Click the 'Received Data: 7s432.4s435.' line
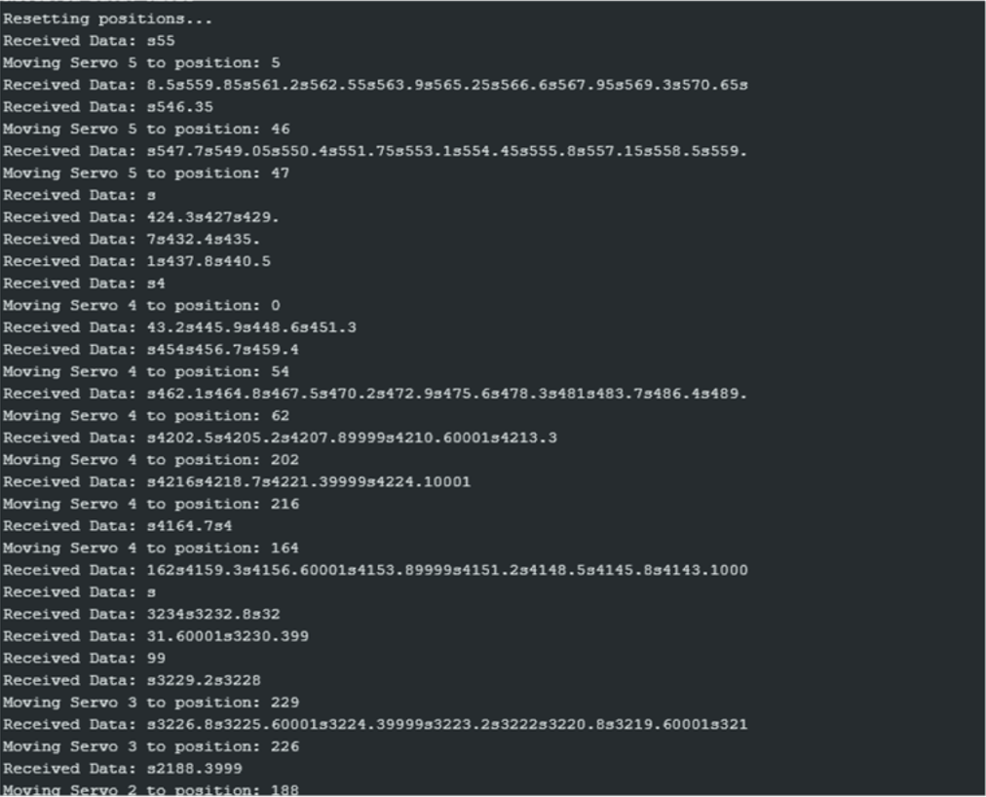Viewport: 986px width, 797px height. tap(132, 239)
